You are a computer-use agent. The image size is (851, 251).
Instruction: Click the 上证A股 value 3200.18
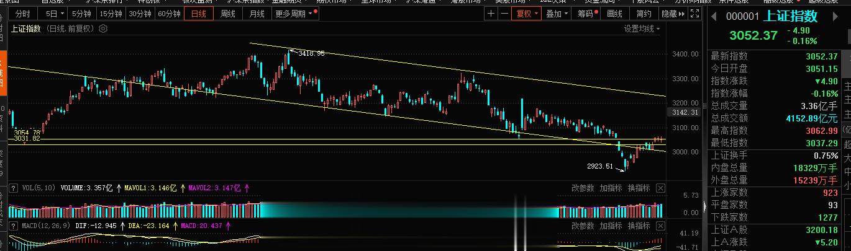tap(822, 229)
